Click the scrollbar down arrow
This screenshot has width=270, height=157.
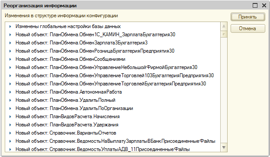coord(224,148)
